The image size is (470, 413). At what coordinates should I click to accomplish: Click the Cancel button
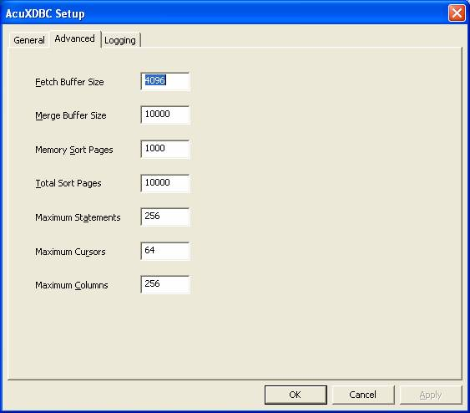pos(363,395)
